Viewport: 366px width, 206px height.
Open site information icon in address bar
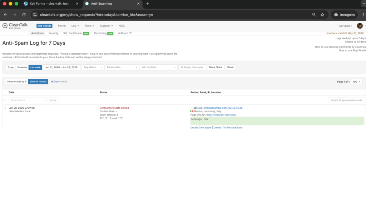(x=35, y=15)
